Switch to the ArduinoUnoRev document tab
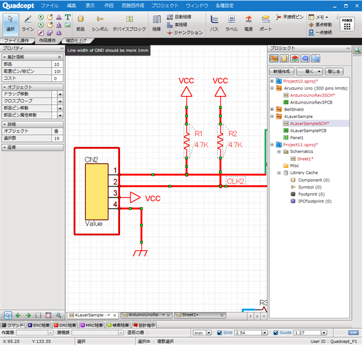The width and height of the screenshot is (362, 345). point(142,315)
